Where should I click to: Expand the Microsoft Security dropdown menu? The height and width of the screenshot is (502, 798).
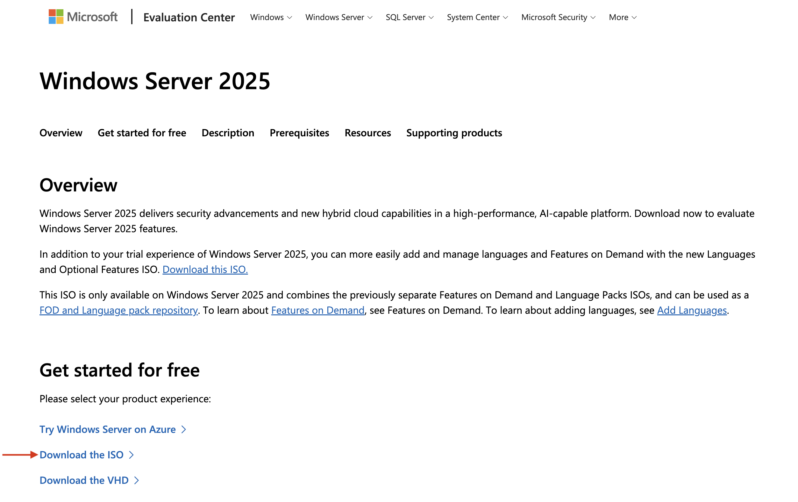click(558, 17)
